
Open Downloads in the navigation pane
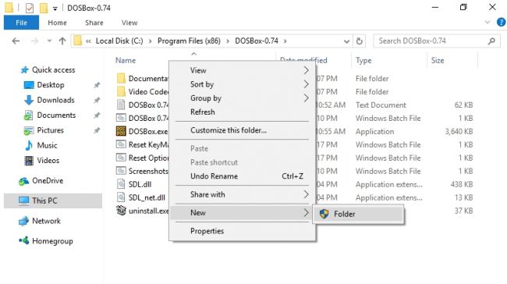click(55, 100)
